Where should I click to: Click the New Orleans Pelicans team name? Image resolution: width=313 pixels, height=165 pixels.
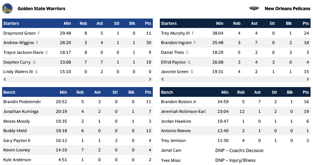tap(287, 8)
